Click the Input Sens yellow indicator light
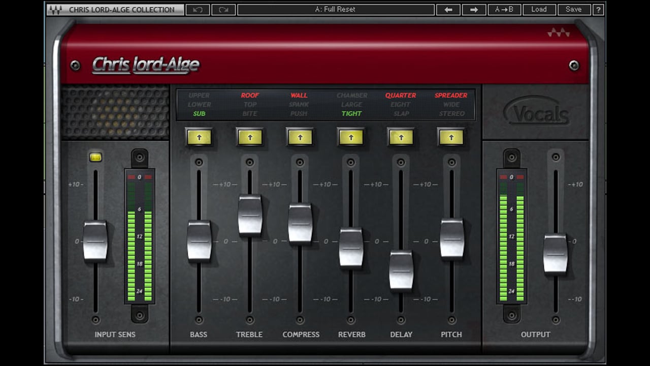 coord(95,157)
